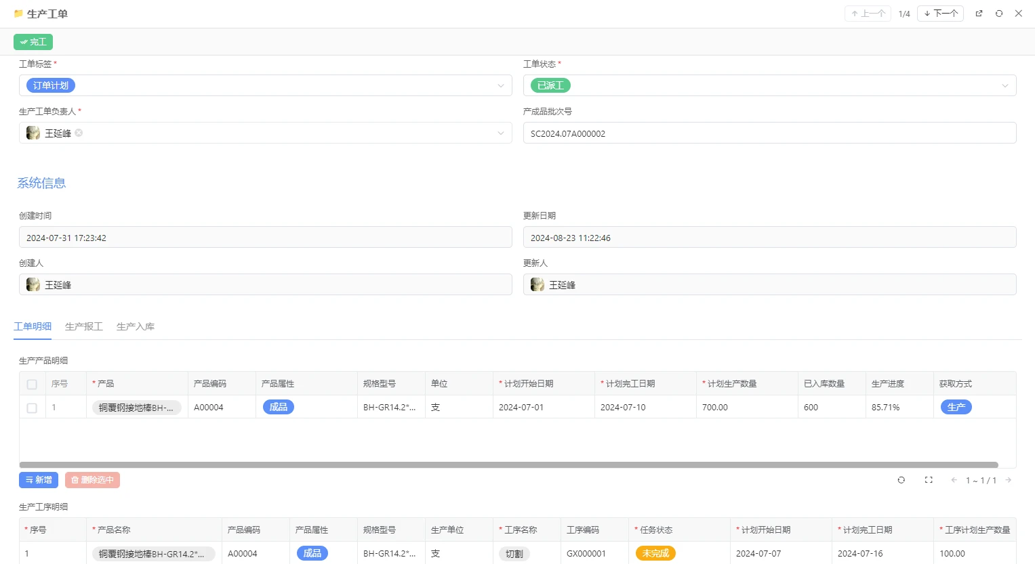
Task: Click the 完工 button
Action: (x=33, y=41)
